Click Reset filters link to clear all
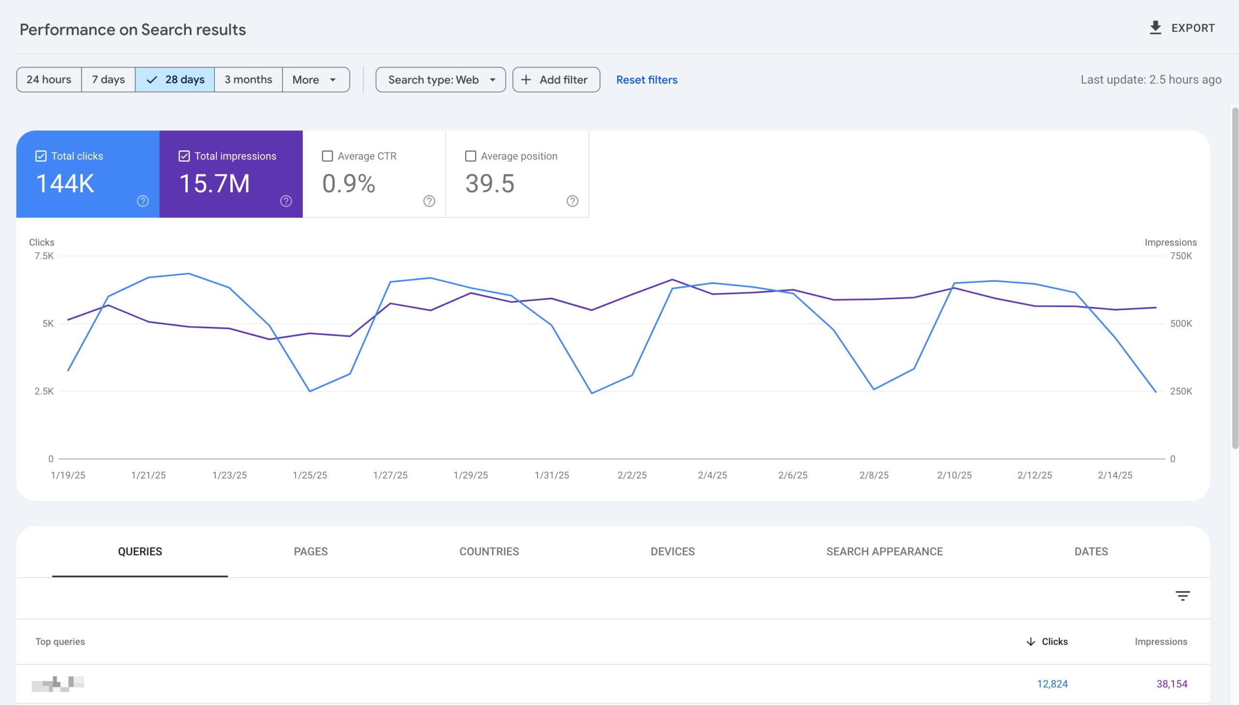The height and width of the screenshot is (705, 1239). click(x=647, y=79)
